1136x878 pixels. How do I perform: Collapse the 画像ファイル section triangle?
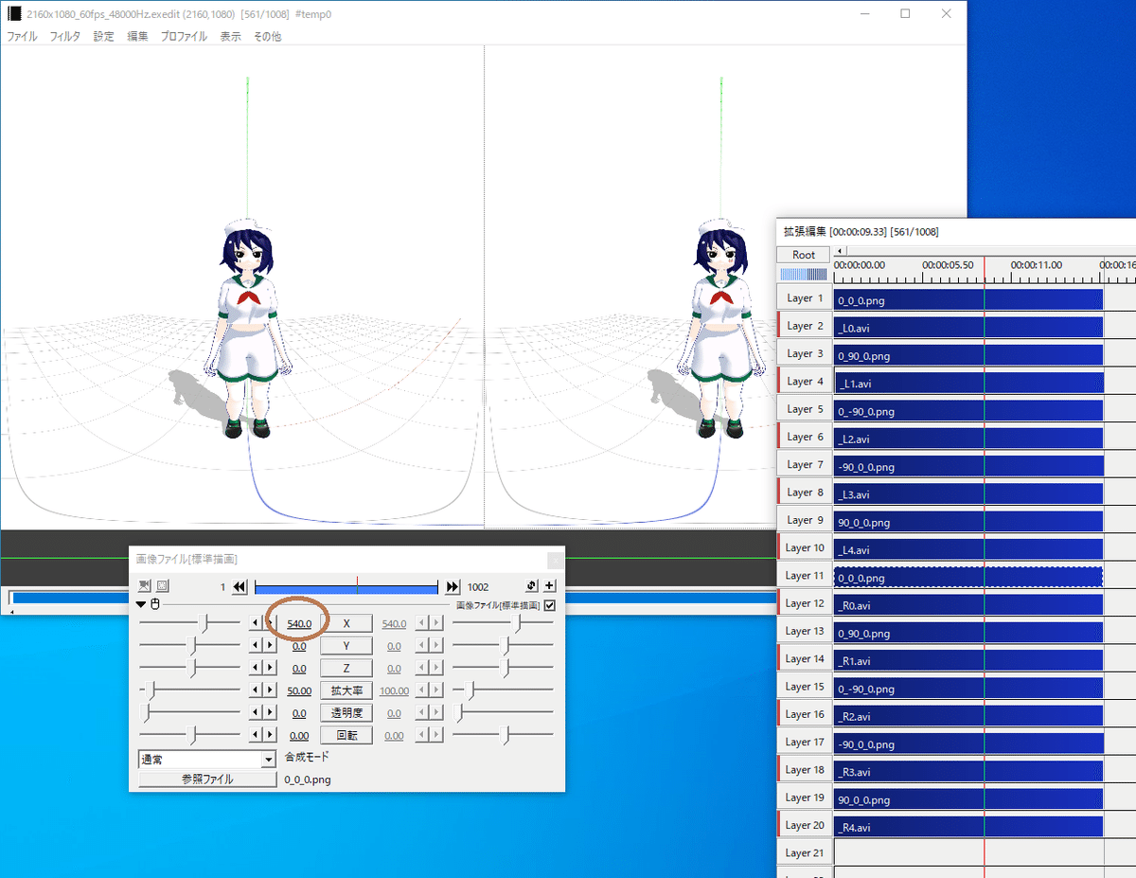click(142, 604)
